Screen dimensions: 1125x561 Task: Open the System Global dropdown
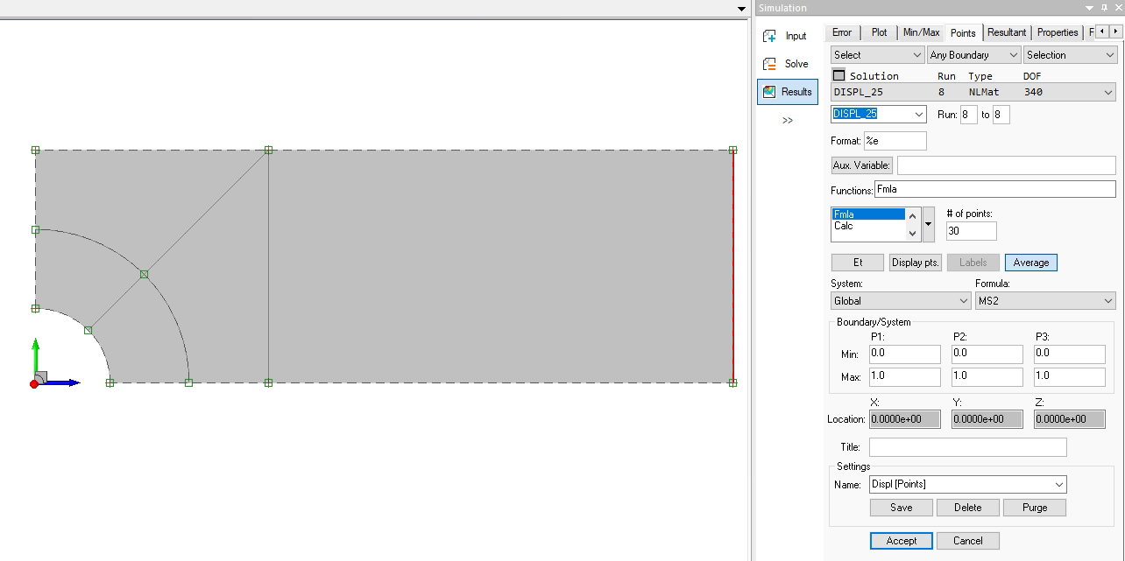coord(900,301)
